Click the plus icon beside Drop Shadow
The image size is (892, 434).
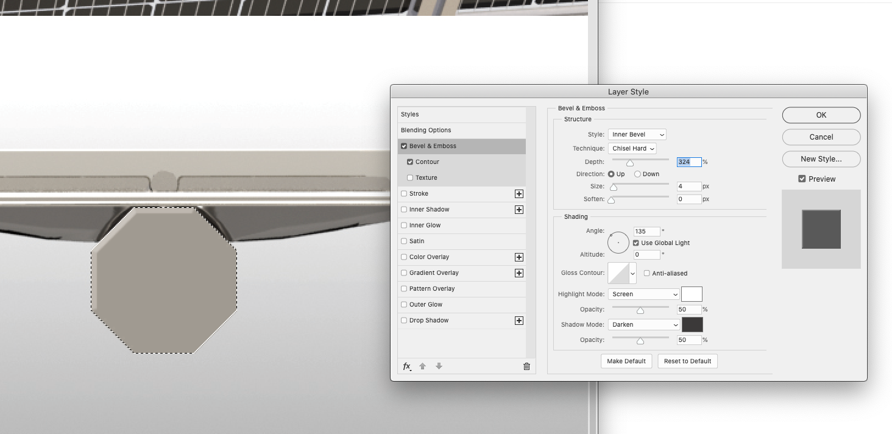pyautogui.click(x=519, y=320)
